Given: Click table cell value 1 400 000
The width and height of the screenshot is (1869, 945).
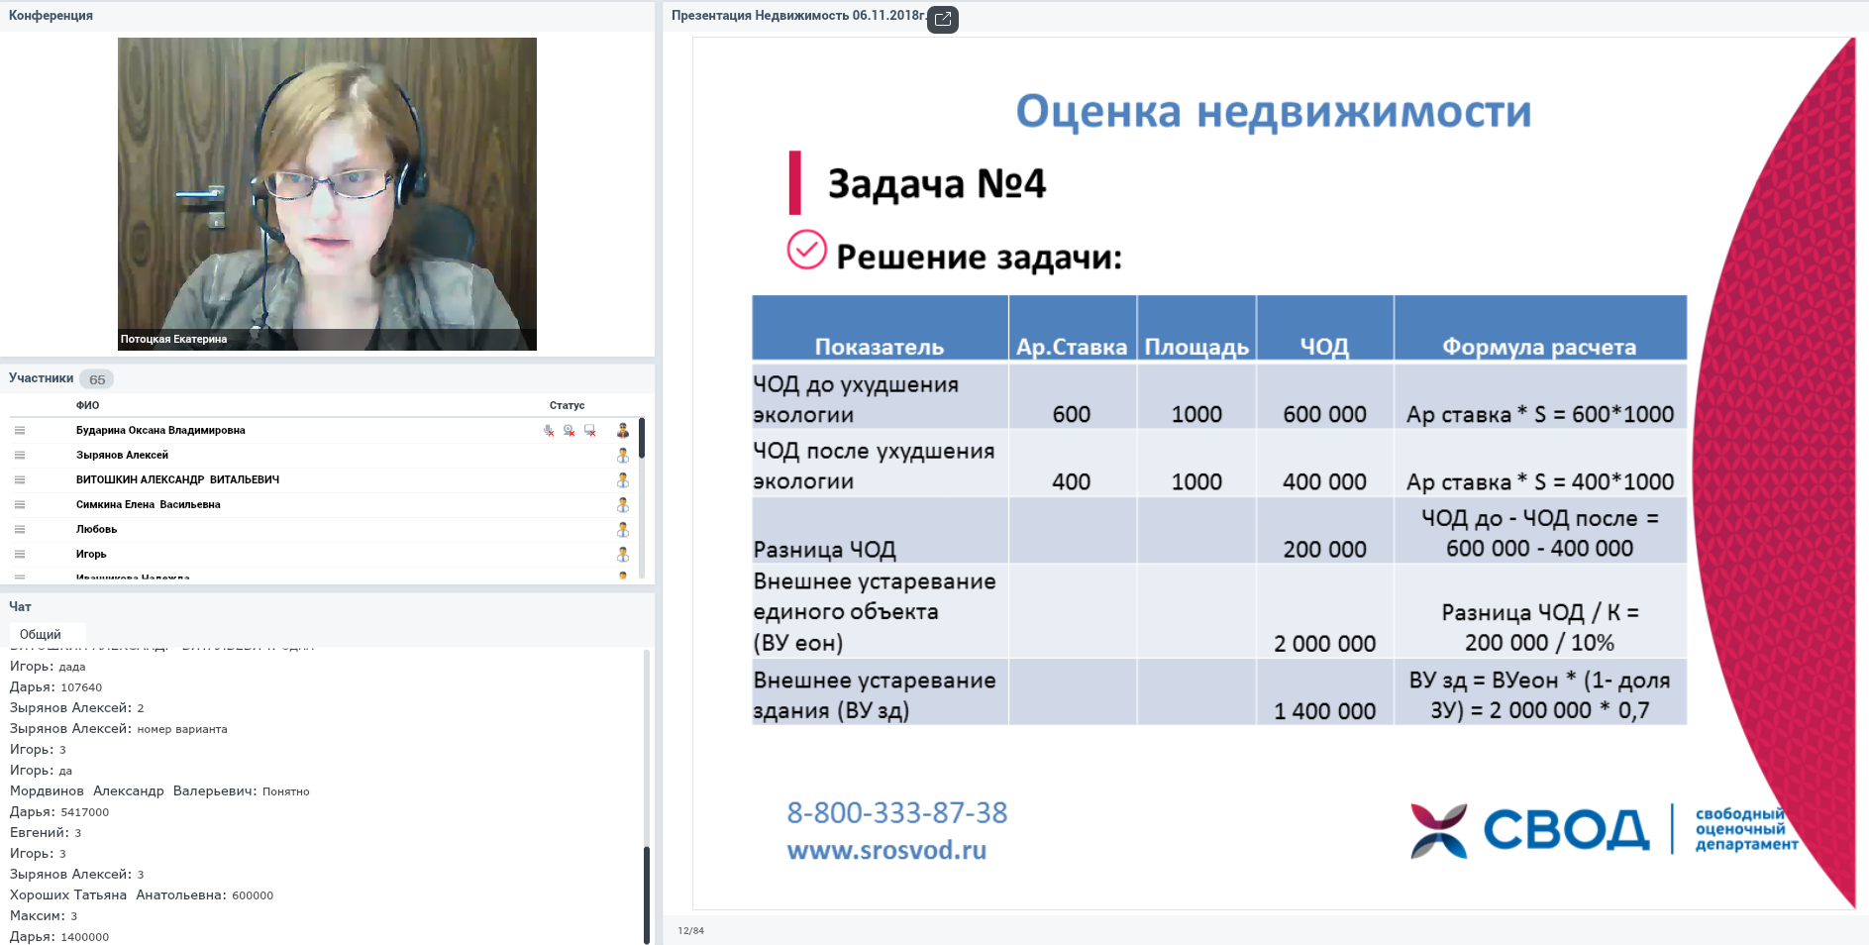Looking at the screenshot, I should tap(1324, 711).
